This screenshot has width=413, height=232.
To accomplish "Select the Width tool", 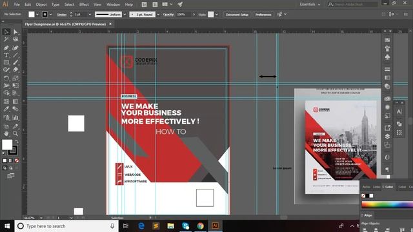I will tap(6, 86).
